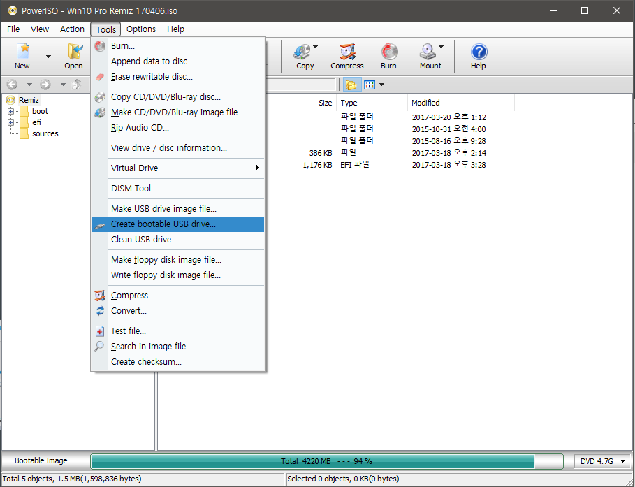The width and height of the screenshot is (635, 487).
Task: Select the sources folder in tree
Action: coord(45,133)
